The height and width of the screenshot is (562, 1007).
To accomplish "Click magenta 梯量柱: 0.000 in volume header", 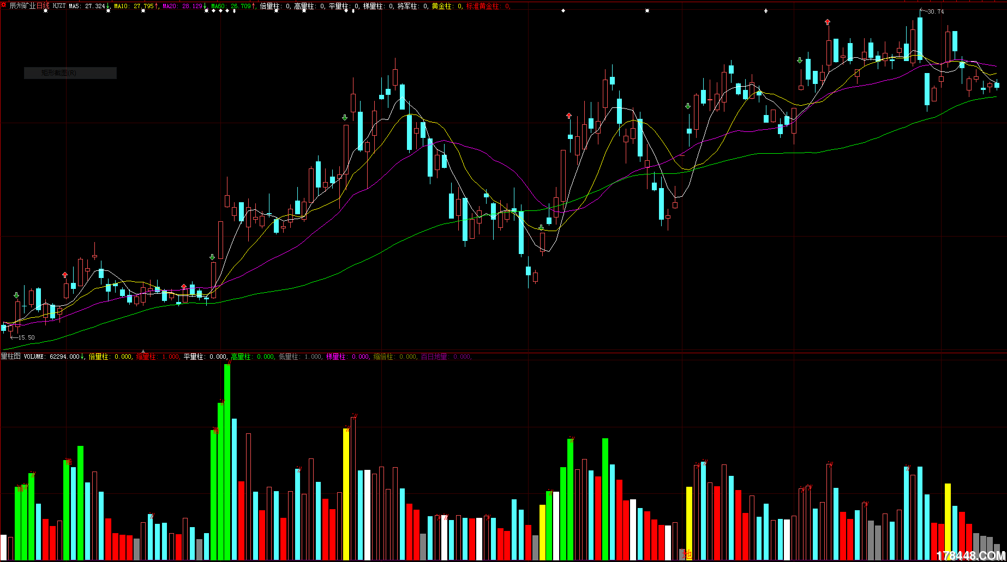I will [347, 356].
